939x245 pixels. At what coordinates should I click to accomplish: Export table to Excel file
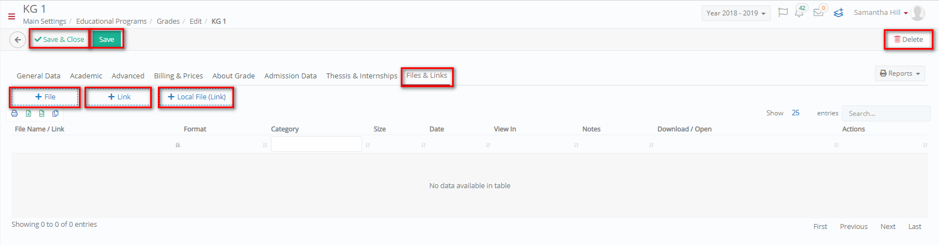pos(28,114)
